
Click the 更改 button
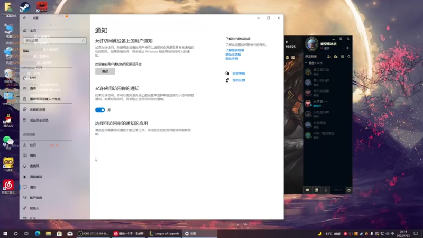(x=105, y=71)
